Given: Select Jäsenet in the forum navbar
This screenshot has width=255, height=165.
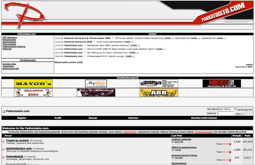Looking at the screenshot, I should point(92,118).
